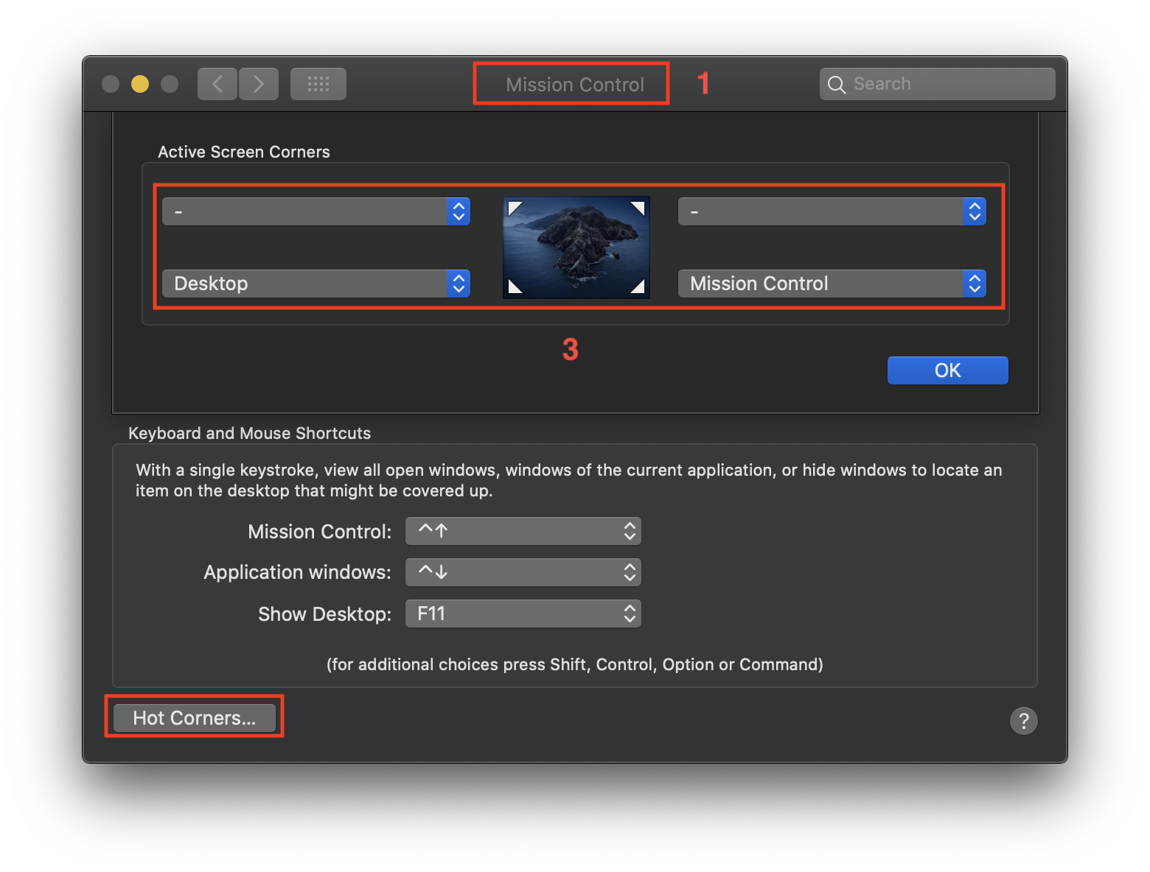Viewport: 1150px width, 872px height.
Task: Click the yellow minimize window button
Action: coord(140,84)
